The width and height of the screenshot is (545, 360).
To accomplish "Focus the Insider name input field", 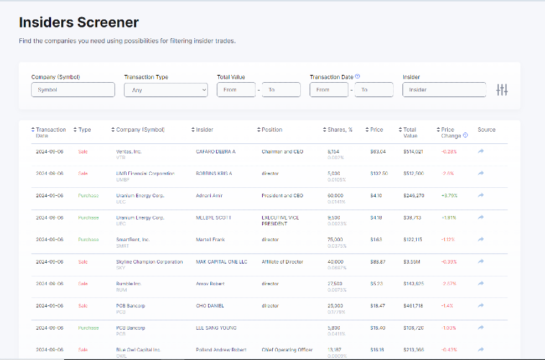I will pos(444,90).
